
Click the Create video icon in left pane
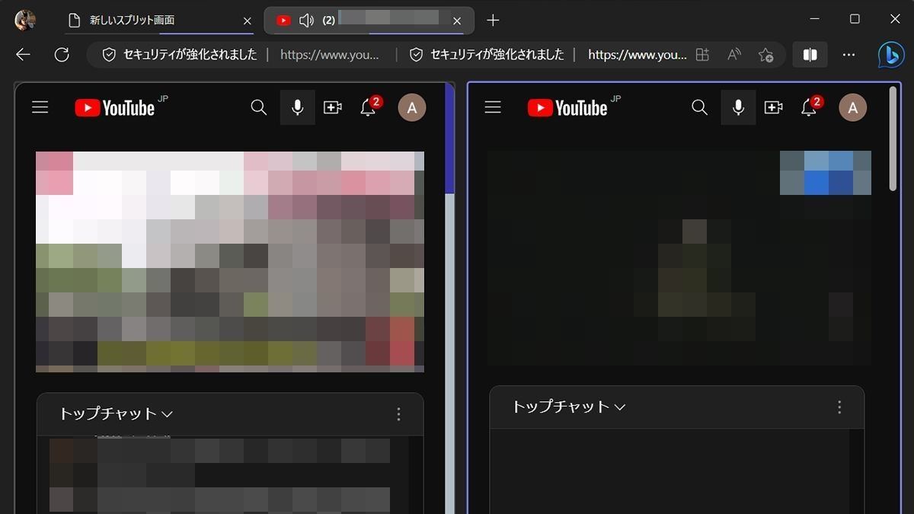pos(333,108)
